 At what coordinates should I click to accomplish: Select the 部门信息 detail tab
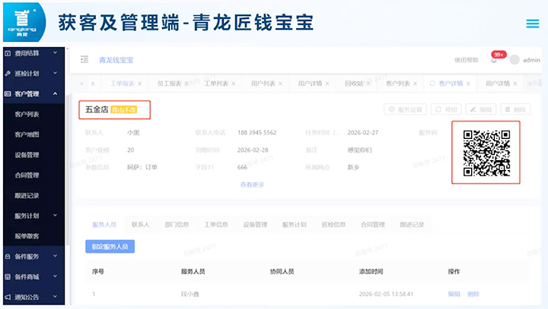[177, 225]
